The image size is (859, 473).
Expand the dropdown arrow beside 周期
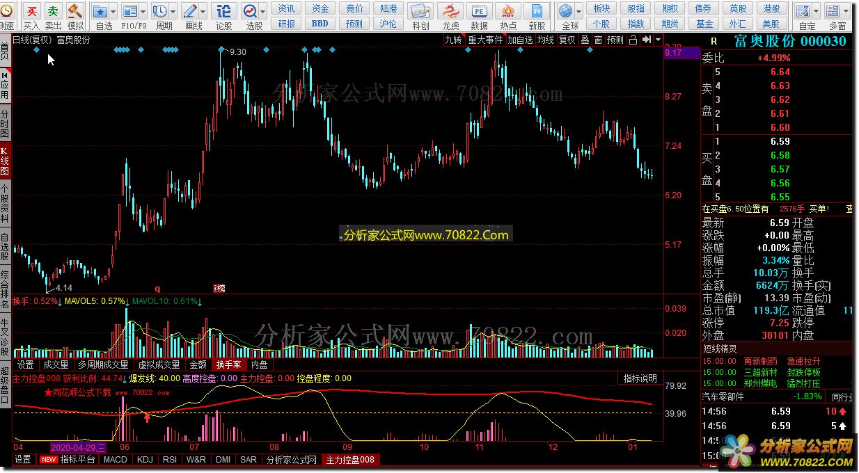tap(173, 12)
